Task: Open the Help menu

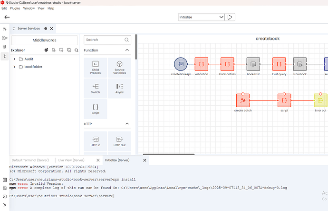Action: [51, 9]
